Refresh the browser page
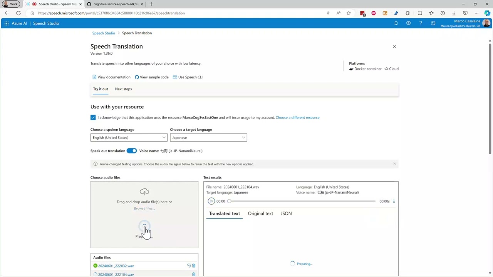 [x=18, y=13]
